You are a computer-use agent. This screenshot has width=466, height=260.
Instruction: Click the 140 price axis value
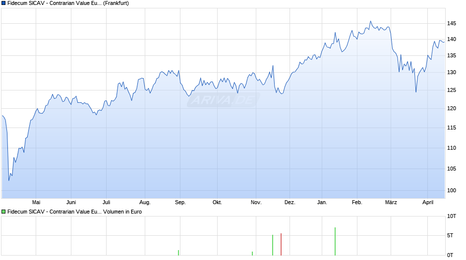point(452,39)
